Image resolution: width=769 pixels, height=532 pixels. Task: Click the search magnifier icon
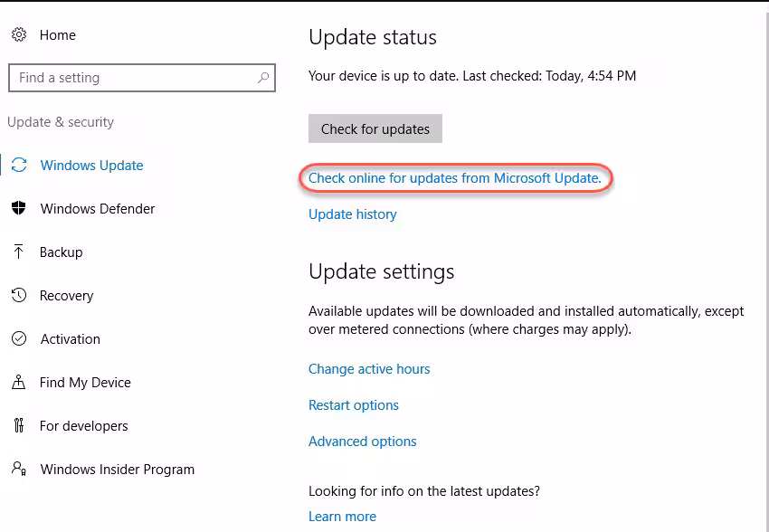coord(263,78)
